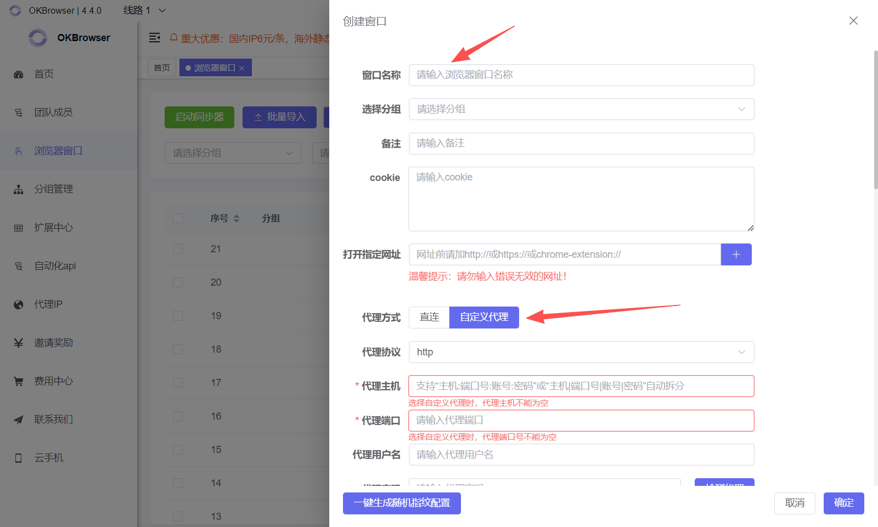Image resolution: width=878 pixels, height=527 pixels.
Task: Click the 费用中心 shopping cart icon
Action: tap(19, 382)
